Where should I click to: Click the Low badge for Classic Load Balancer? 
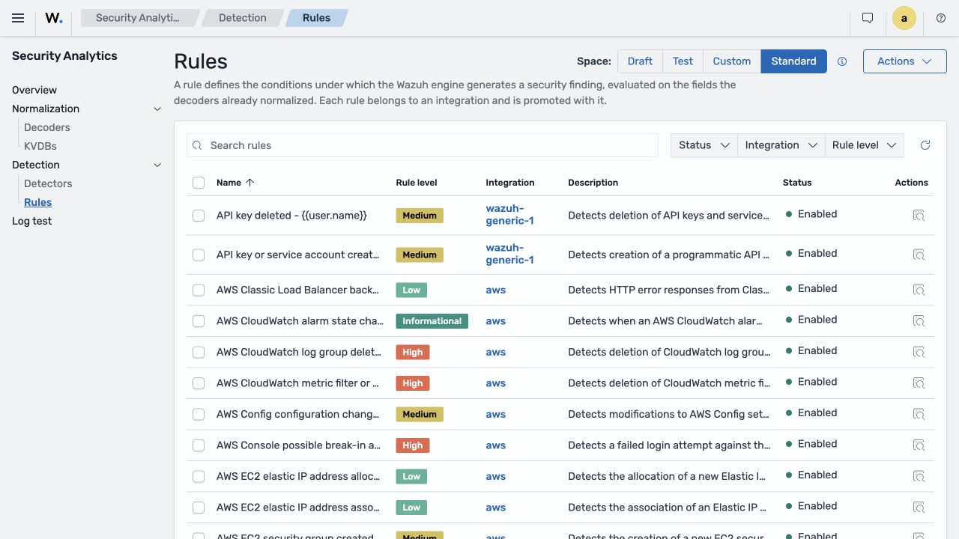411,290
